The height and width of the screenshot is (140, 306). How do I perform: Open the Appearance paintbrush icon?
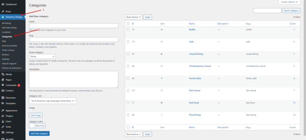pyautogui.click(x=3, y=110)
